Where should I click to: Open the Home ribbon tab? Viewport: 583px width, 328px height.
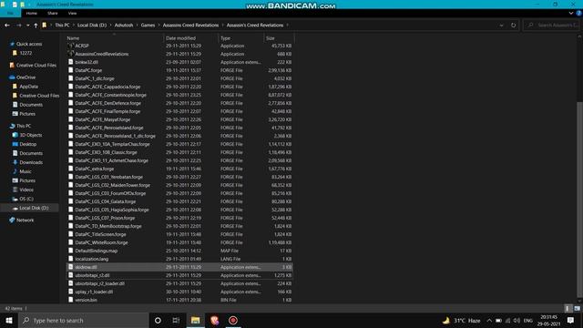click(x=32, y=13)
